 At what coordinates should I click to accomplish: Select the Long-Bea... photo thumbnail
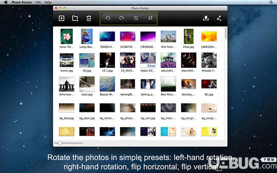pyautogui.click(x=87, y=36)
